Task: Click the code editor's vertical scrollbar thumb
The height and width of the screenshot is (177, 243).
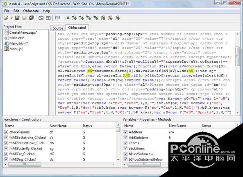Action: (237, 56)
